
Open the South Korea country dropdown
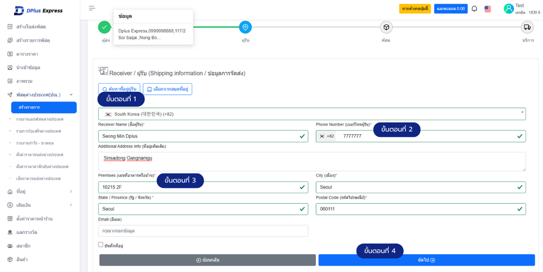pyautogui.click(x=312, y=114)
